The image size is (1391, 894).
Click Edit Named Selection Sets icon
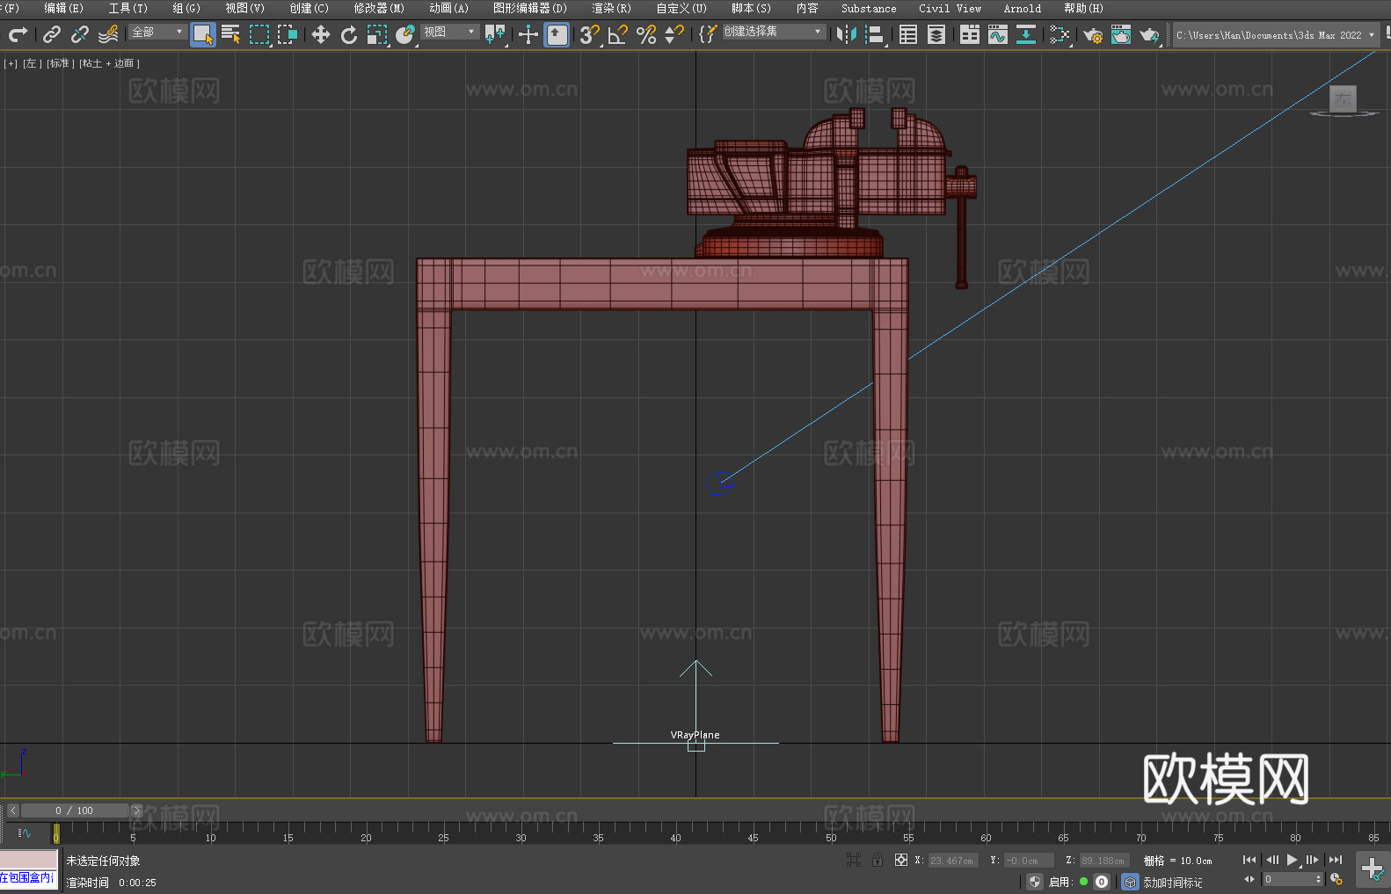tap(708, 34)
